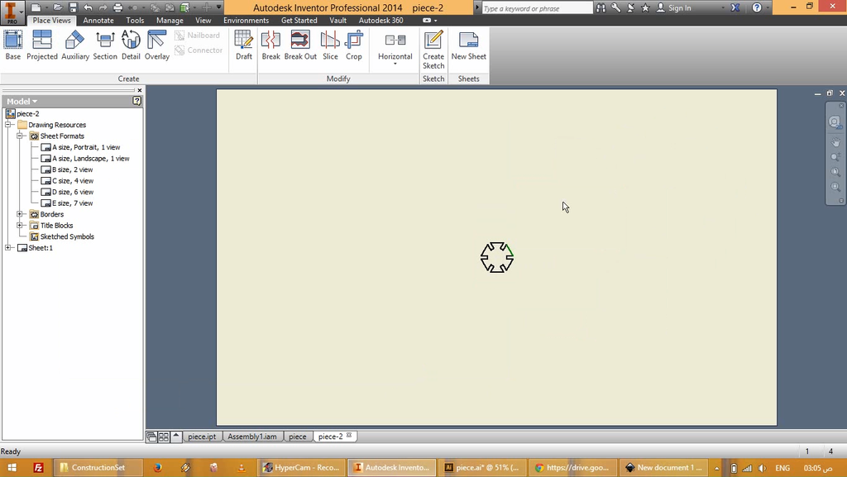
Task: Open the Help dropdown arrow
Action: tap(767, 7)
